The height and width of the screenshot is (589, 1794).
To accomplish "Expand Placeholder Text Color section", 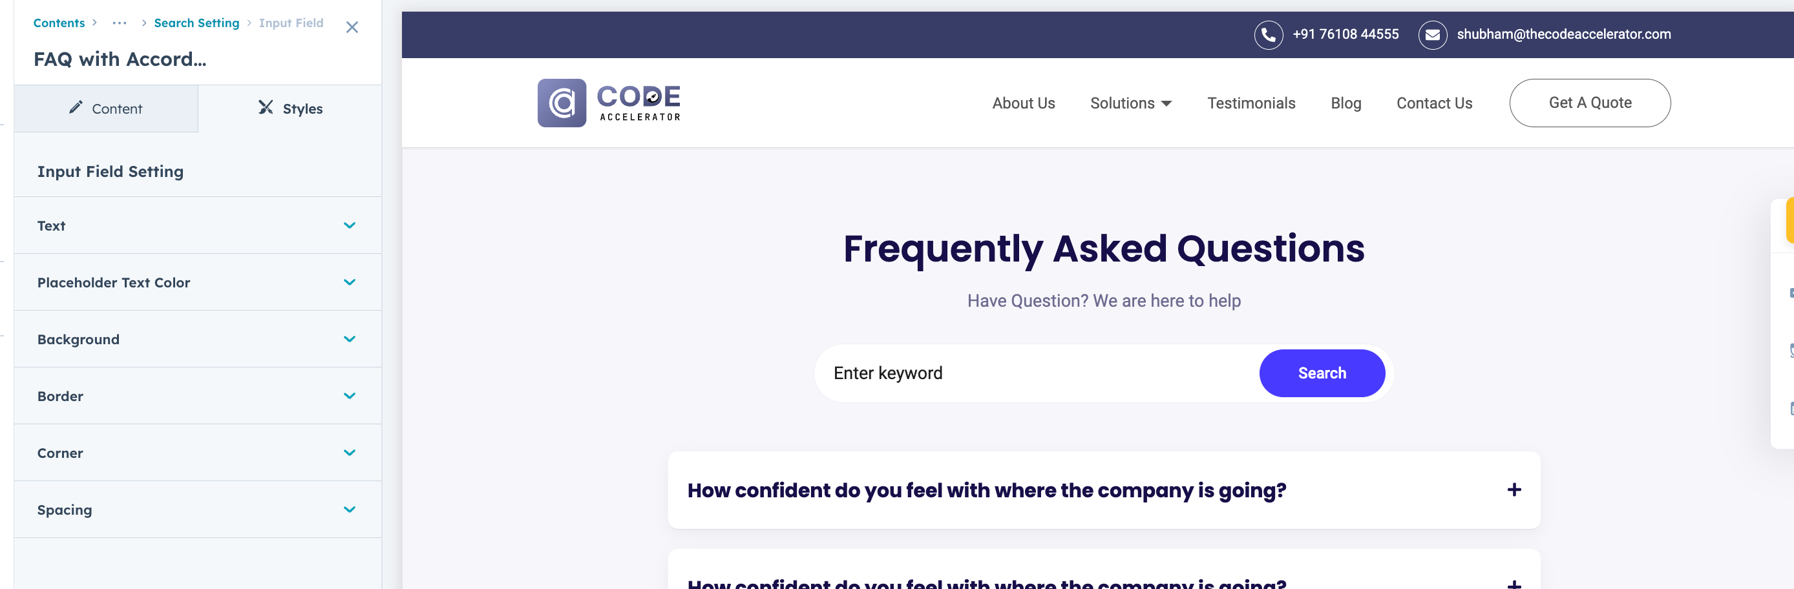I will click(x=350, y=283).
